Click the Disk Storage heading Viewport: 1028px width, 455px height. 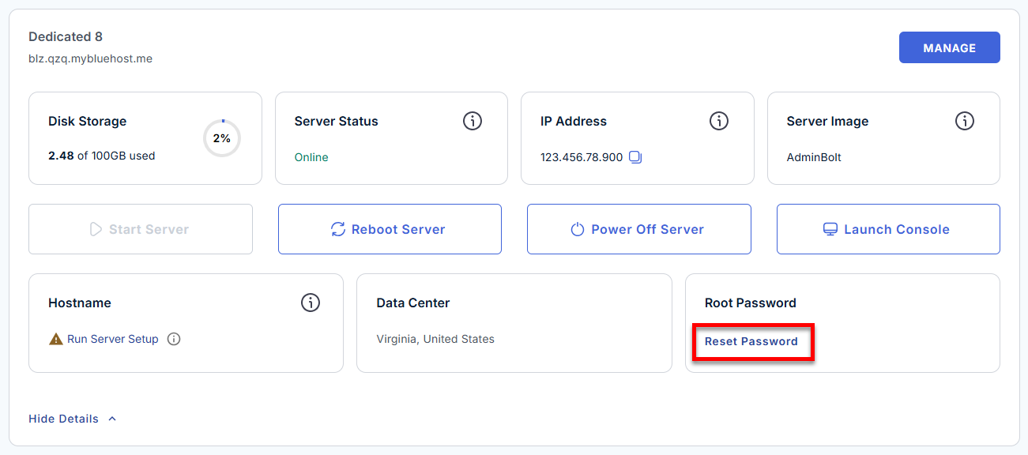[x=87, y=121]
